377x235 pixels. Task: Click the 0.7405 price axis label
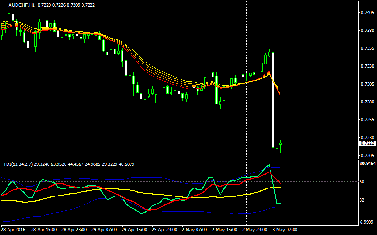[x=367, y=13]
